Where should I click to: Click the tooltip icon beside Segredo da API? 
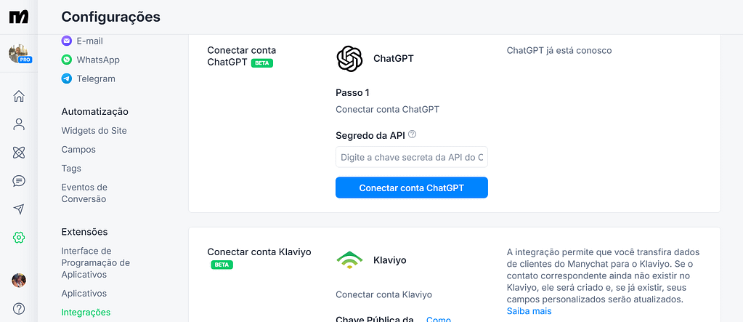(413, 134)
